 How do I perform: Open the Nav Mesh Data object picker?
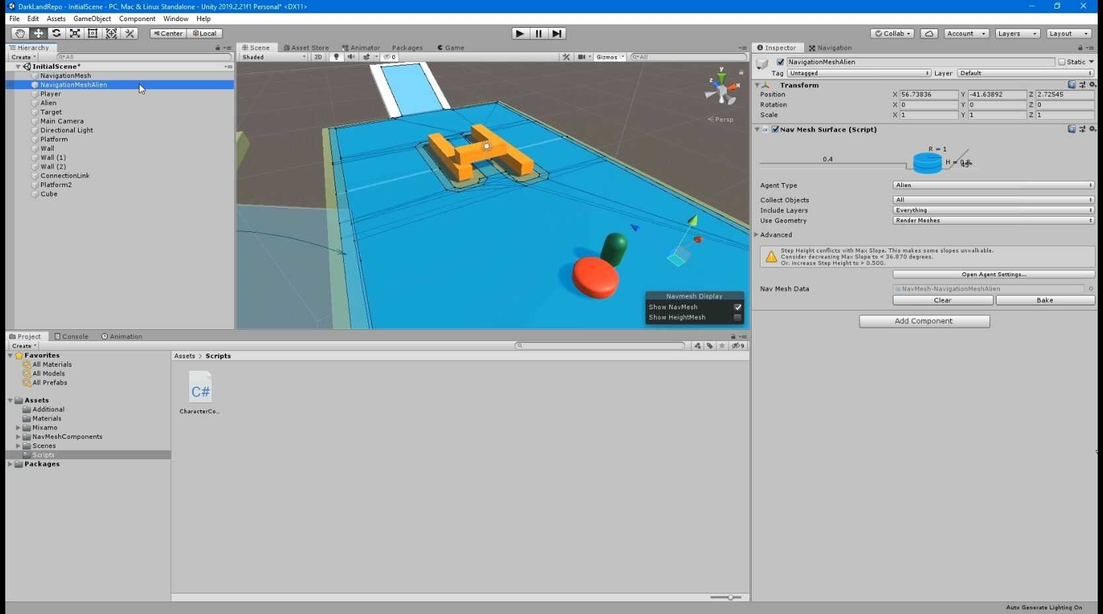1091,289
